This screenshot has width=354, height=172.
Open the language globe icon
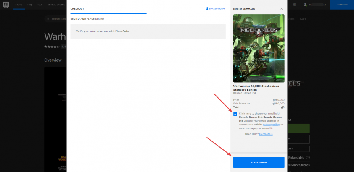click(x=294, y=5)
